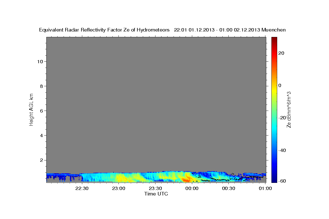Viewport: 329px width, 219px height.
Task: Click the 23:30 time tick label
Action: tap(155, 188)
